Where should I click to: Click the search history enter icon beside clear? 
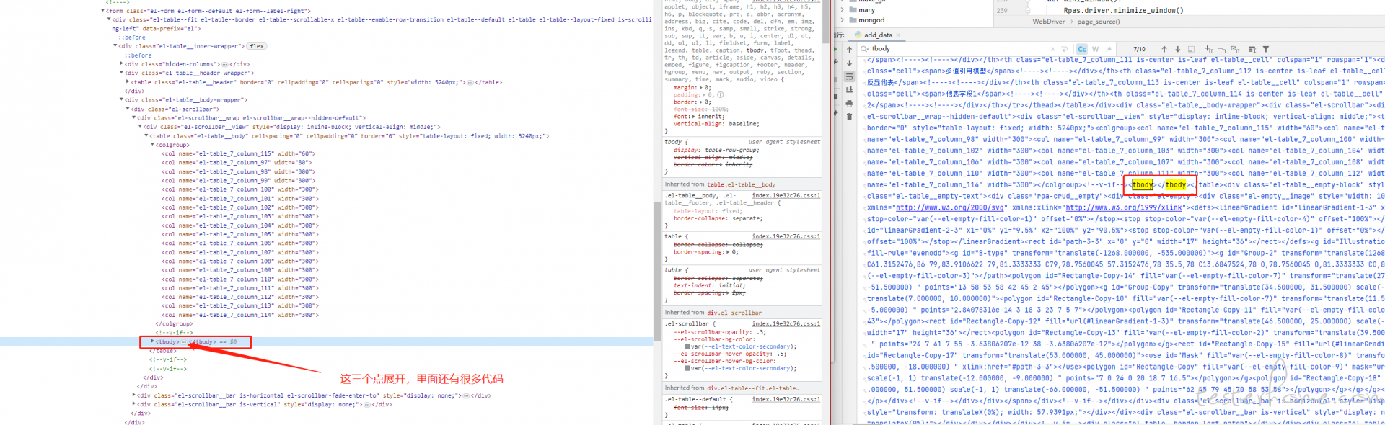tap(1065, 49)
